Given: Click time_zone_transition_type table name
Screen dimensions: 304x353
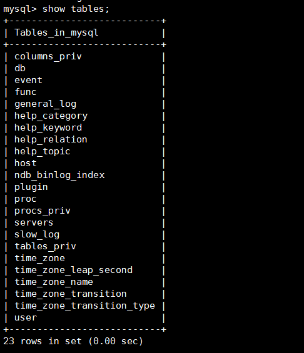Looking at the screenshot, I should [84, 306].
